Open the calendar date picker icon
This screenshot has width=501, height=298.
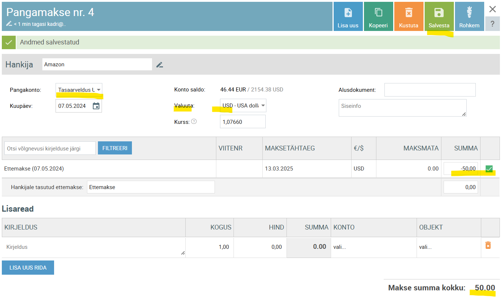96,106
